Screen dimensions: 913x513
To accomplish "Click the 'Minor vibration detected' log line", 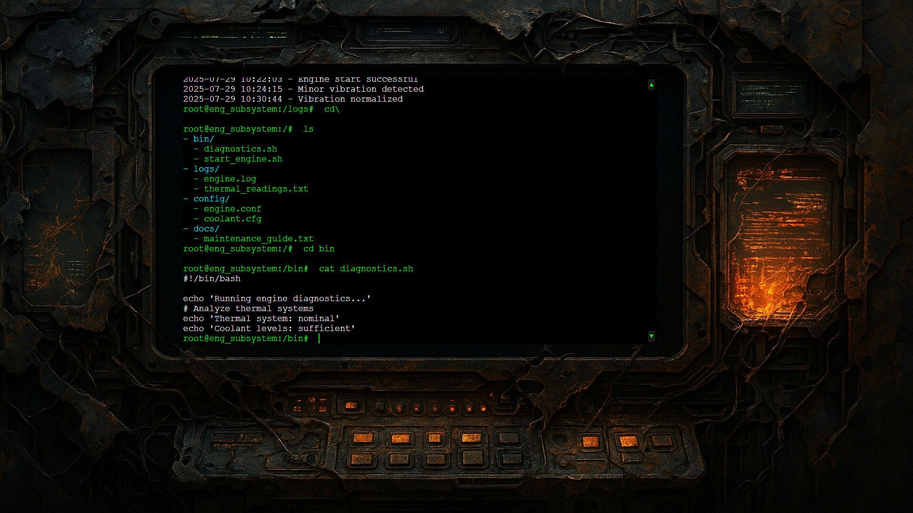I will click(360, 89).
